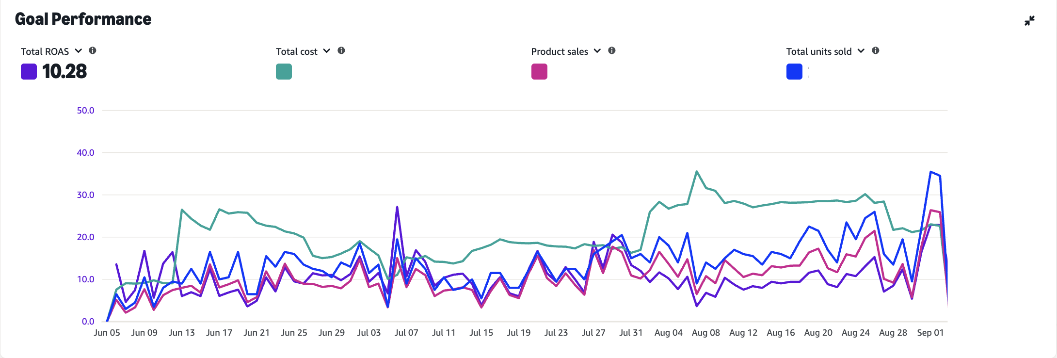Click the Sep 01 x-axis date label
Viewport: 1057px width, 358px height.
[930, 333]
